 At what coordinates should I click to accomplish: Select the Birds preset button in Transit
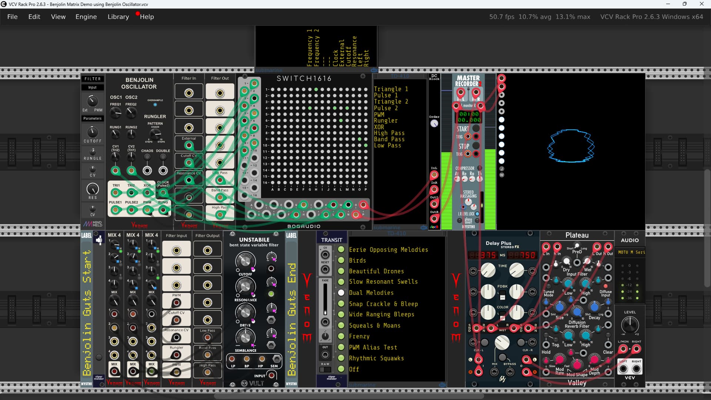click(x=341, y=260)
